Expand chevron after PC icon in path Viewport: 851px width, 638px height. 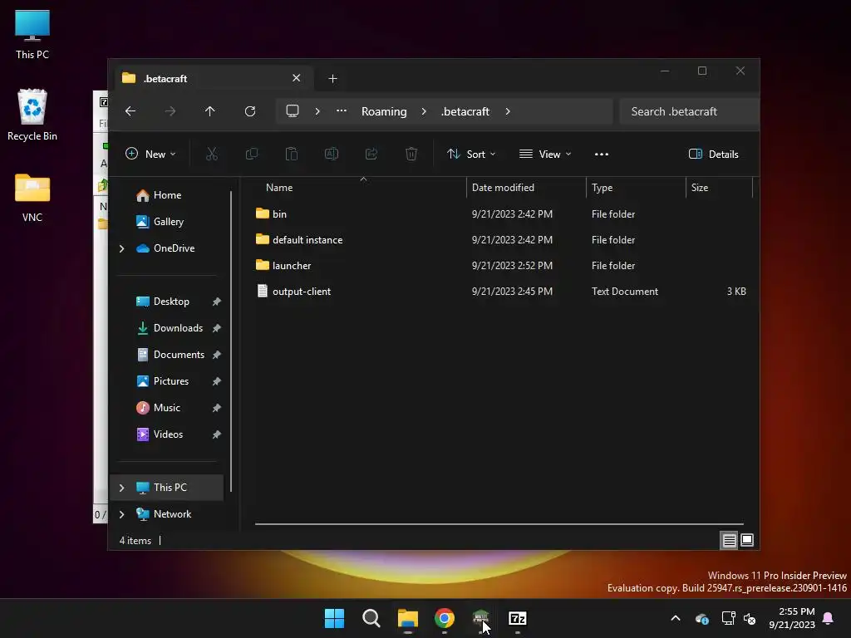317,111
